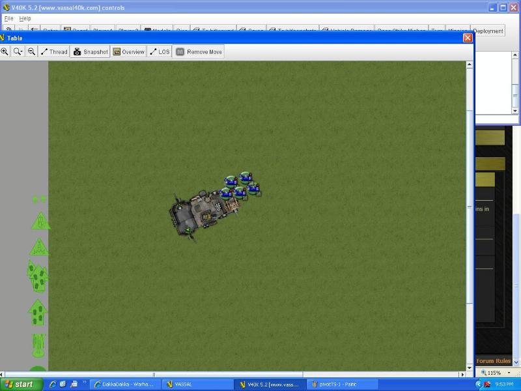Click the Remove Move button

(x=199, y=51)
